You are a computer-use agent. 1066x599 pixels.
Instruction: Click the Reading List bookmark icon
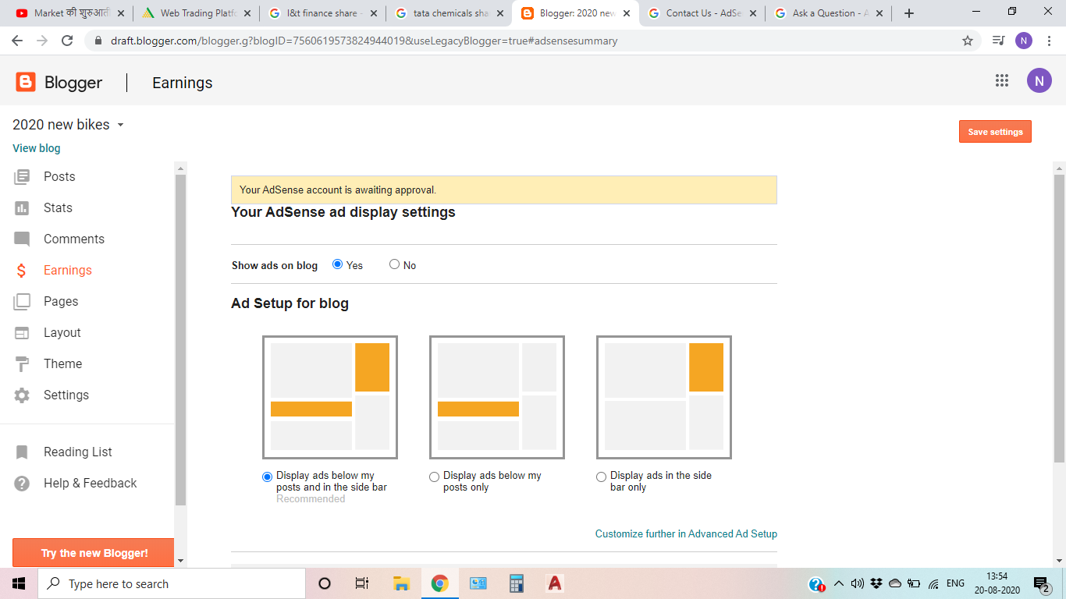pos(22,452)
